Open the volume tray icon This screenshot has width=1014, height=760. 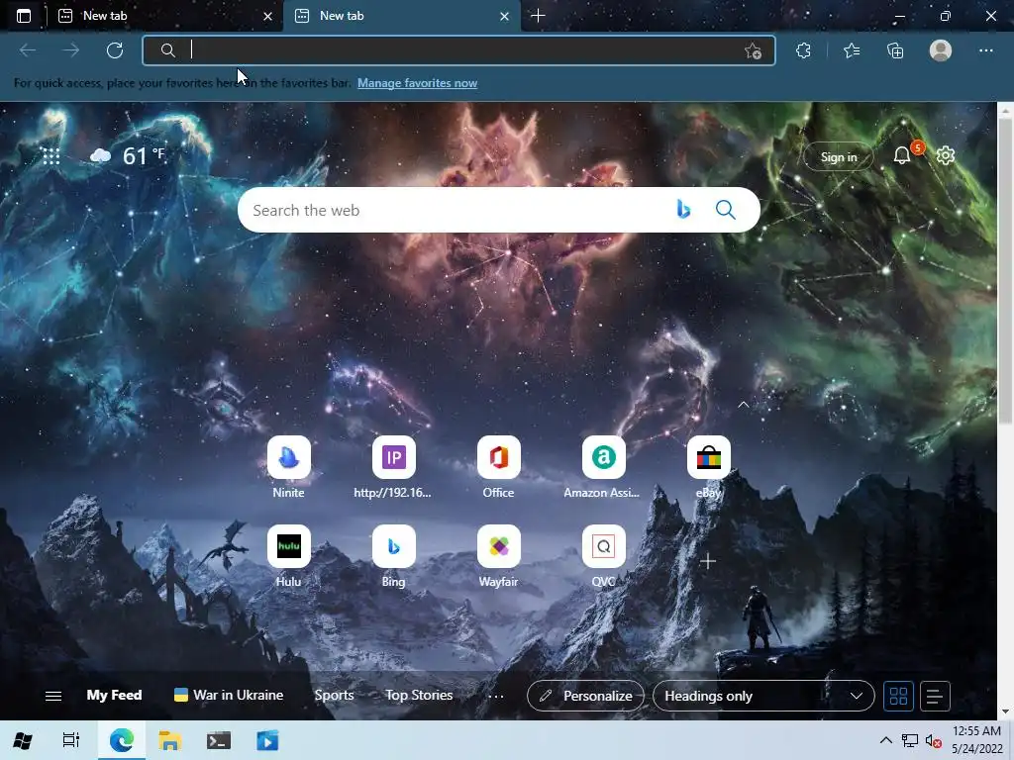point(933,740)
